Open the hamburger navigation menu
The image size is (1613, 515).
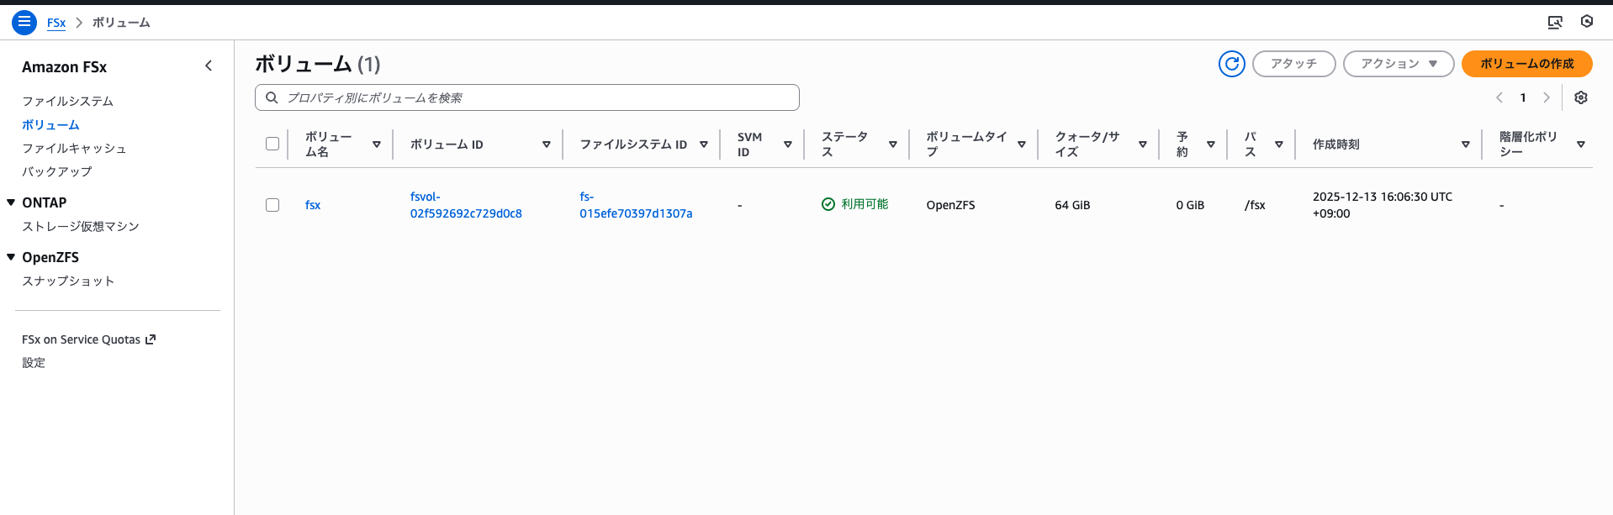[24, 23]
